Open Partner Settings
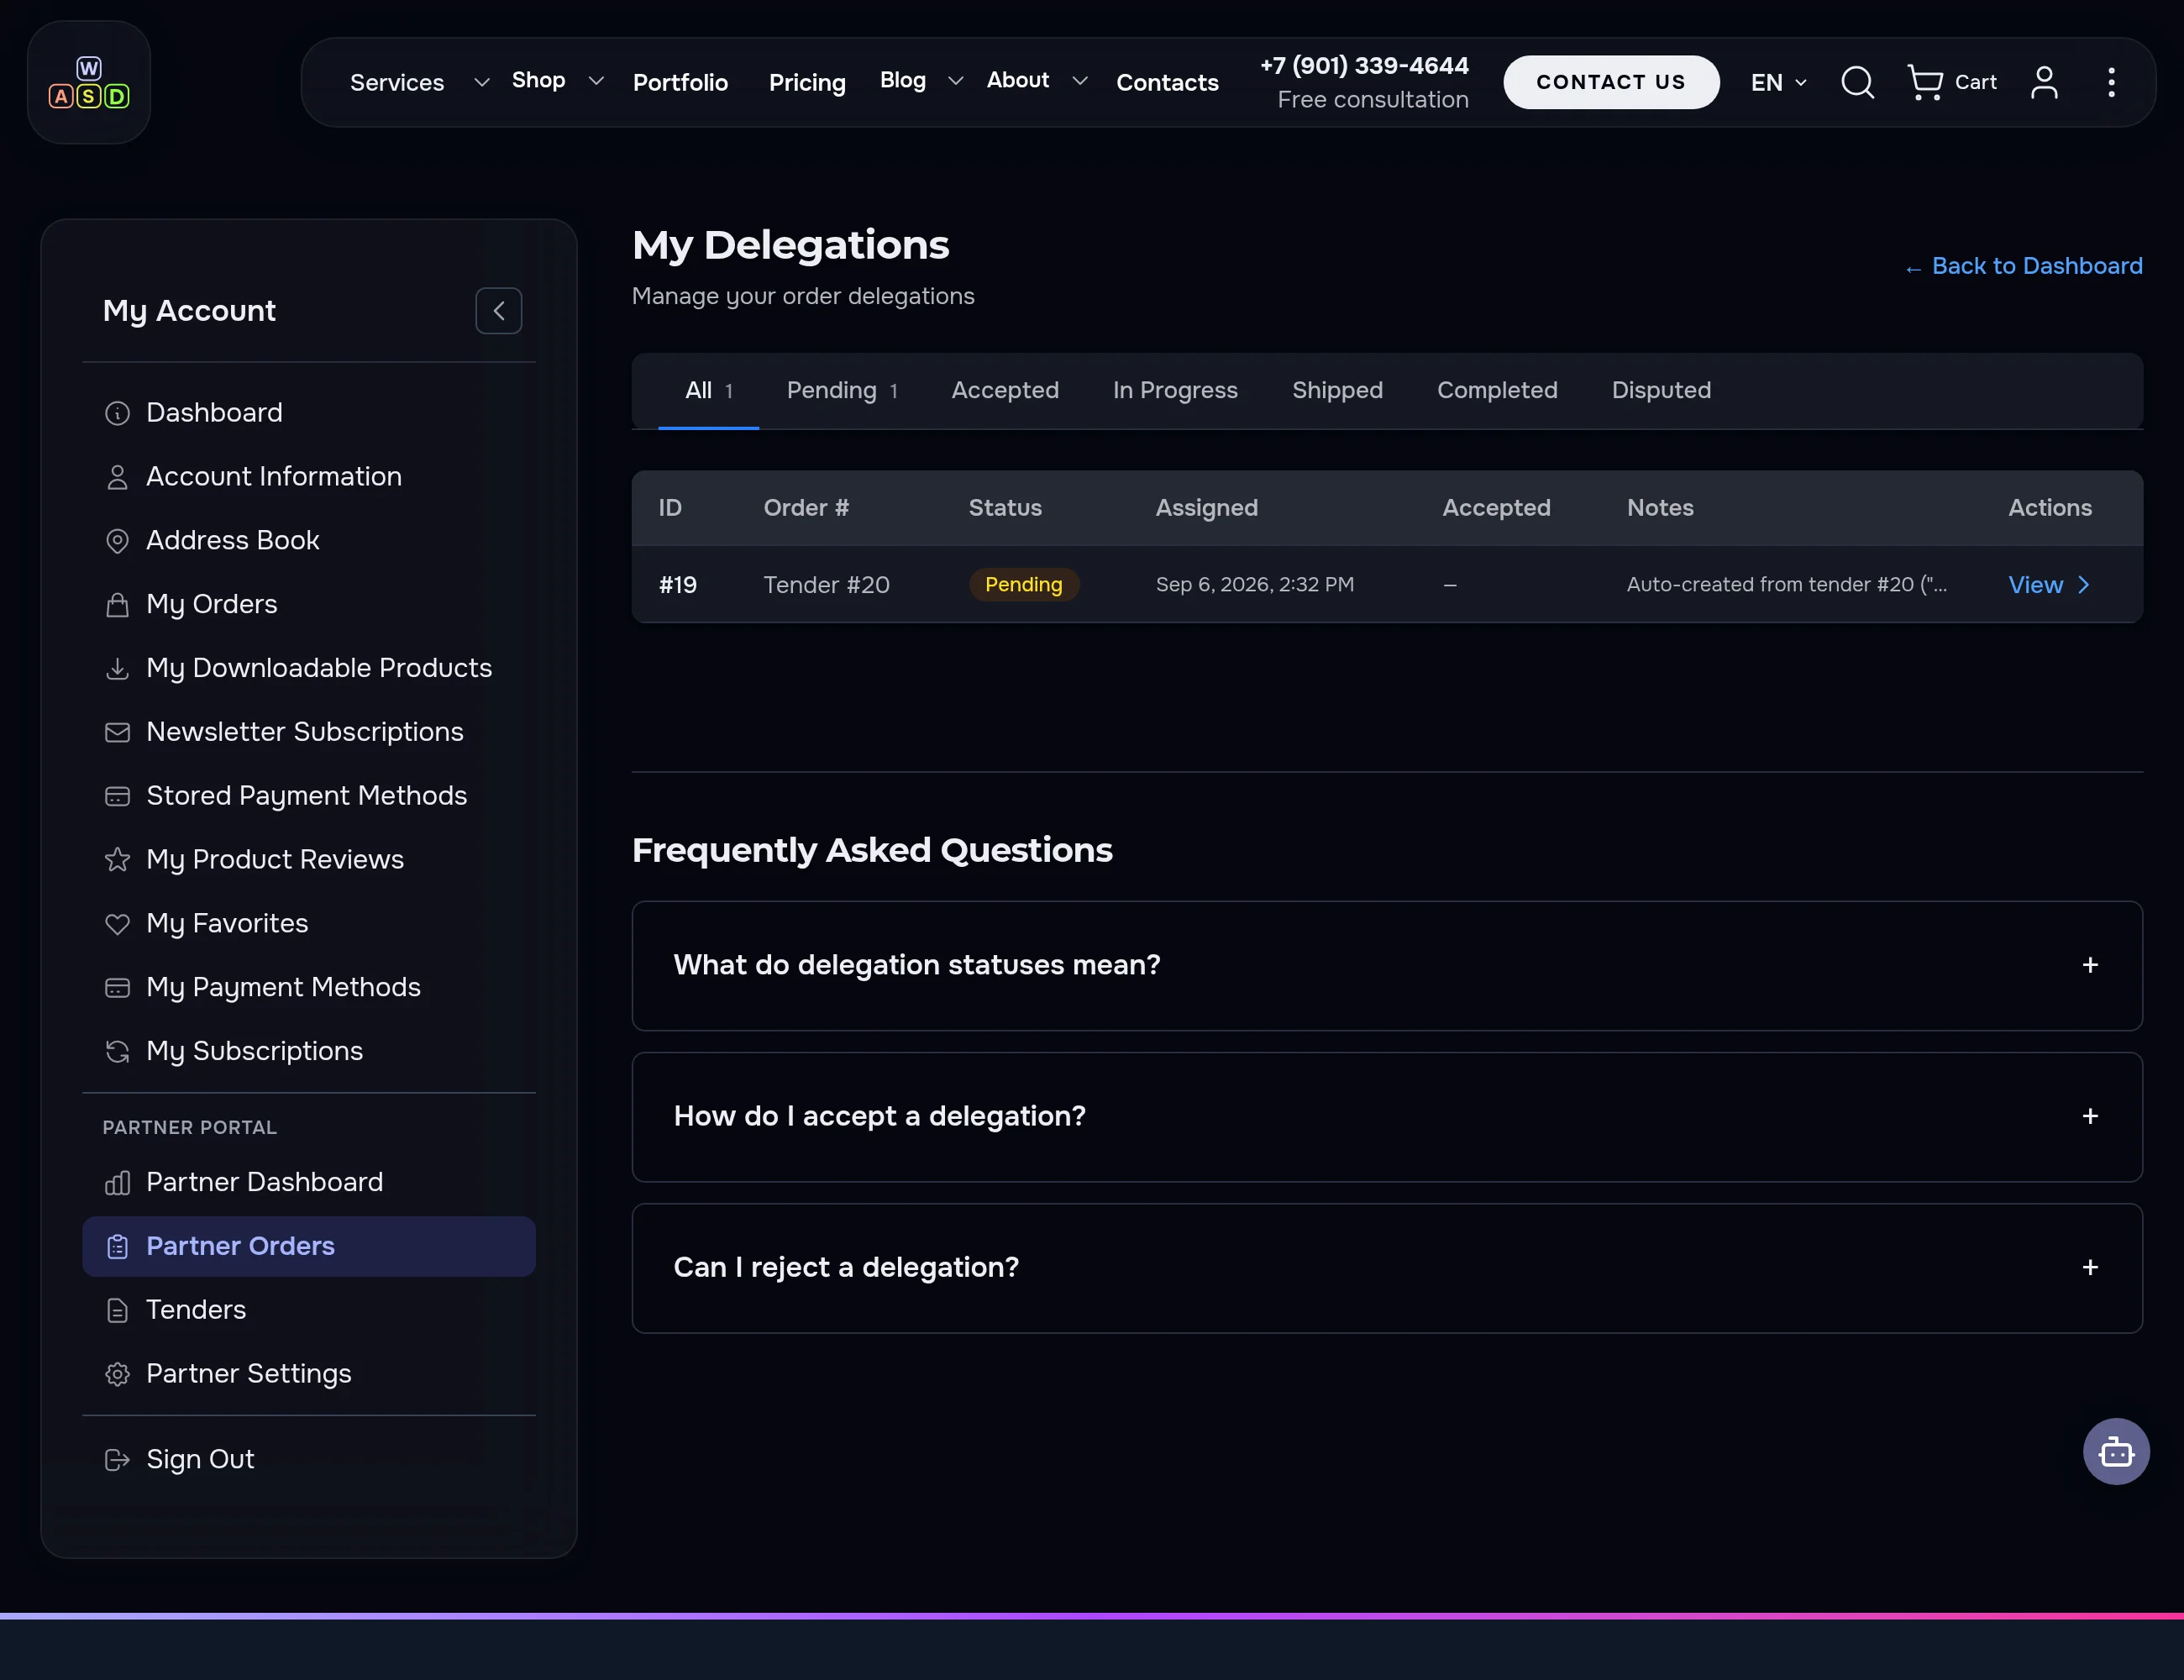 309,1374
